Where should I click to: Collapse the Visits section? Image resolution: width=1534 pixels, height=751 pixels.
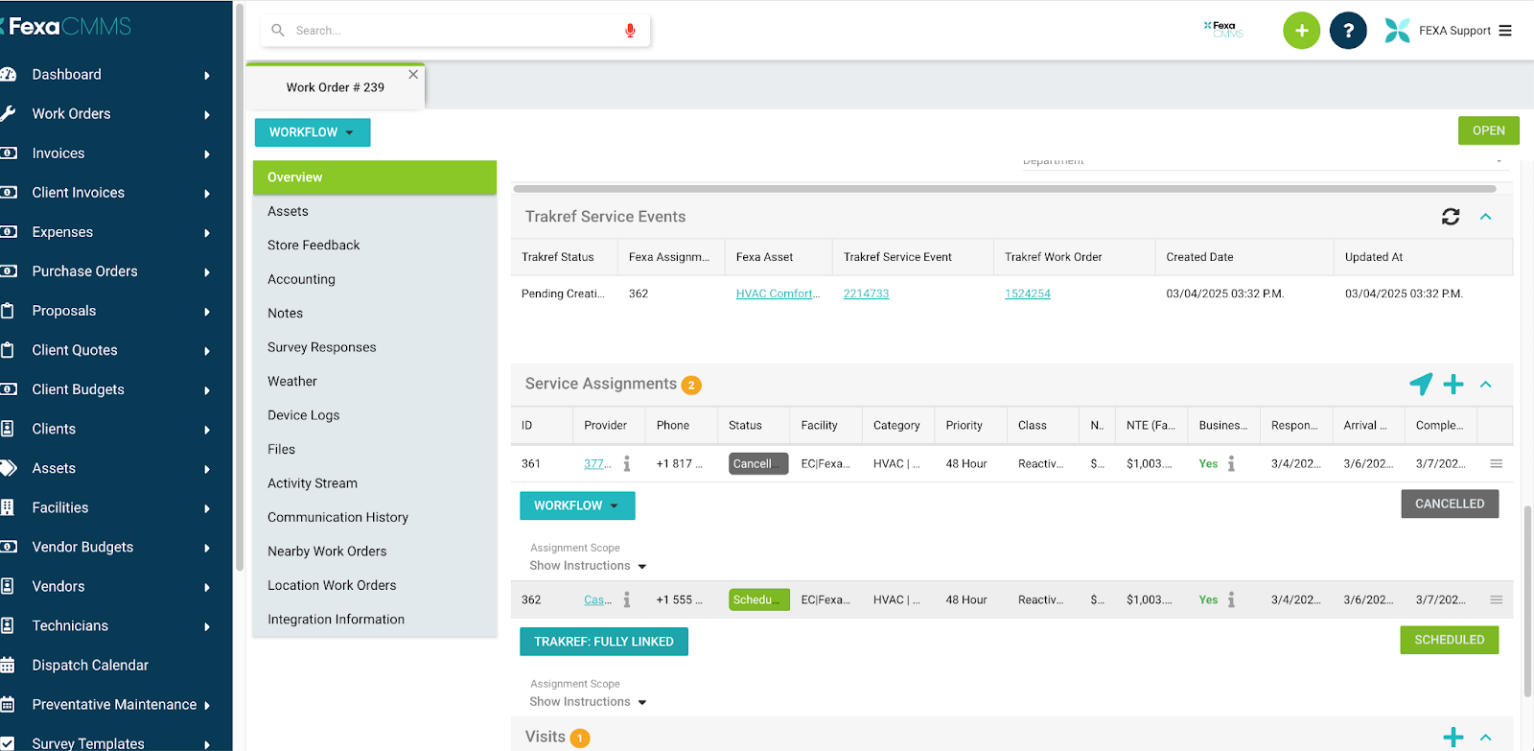pos(1485,737)
